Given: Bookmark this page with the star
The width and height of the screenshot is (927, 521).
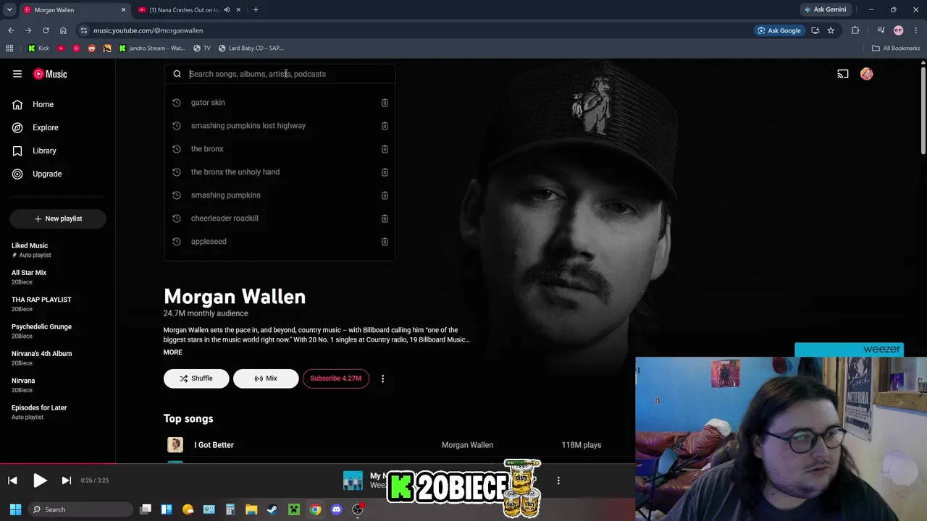Looking at the screenshot, I should point(831,30).
